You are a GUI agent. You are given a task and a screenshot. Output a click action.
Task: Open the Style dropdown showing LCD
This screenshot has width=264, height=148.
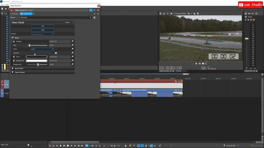(x=43, y=49)
